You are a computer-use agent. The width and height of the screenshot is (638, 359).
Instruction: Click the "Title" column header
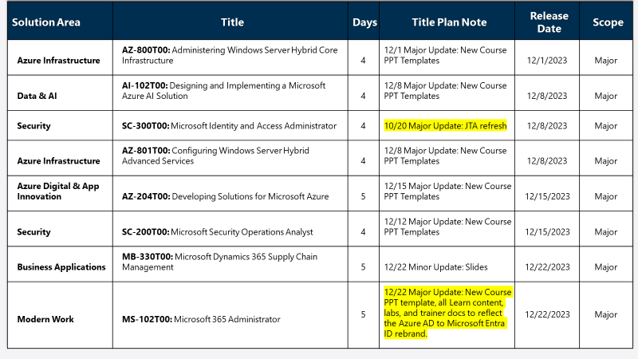pos(232,22)
